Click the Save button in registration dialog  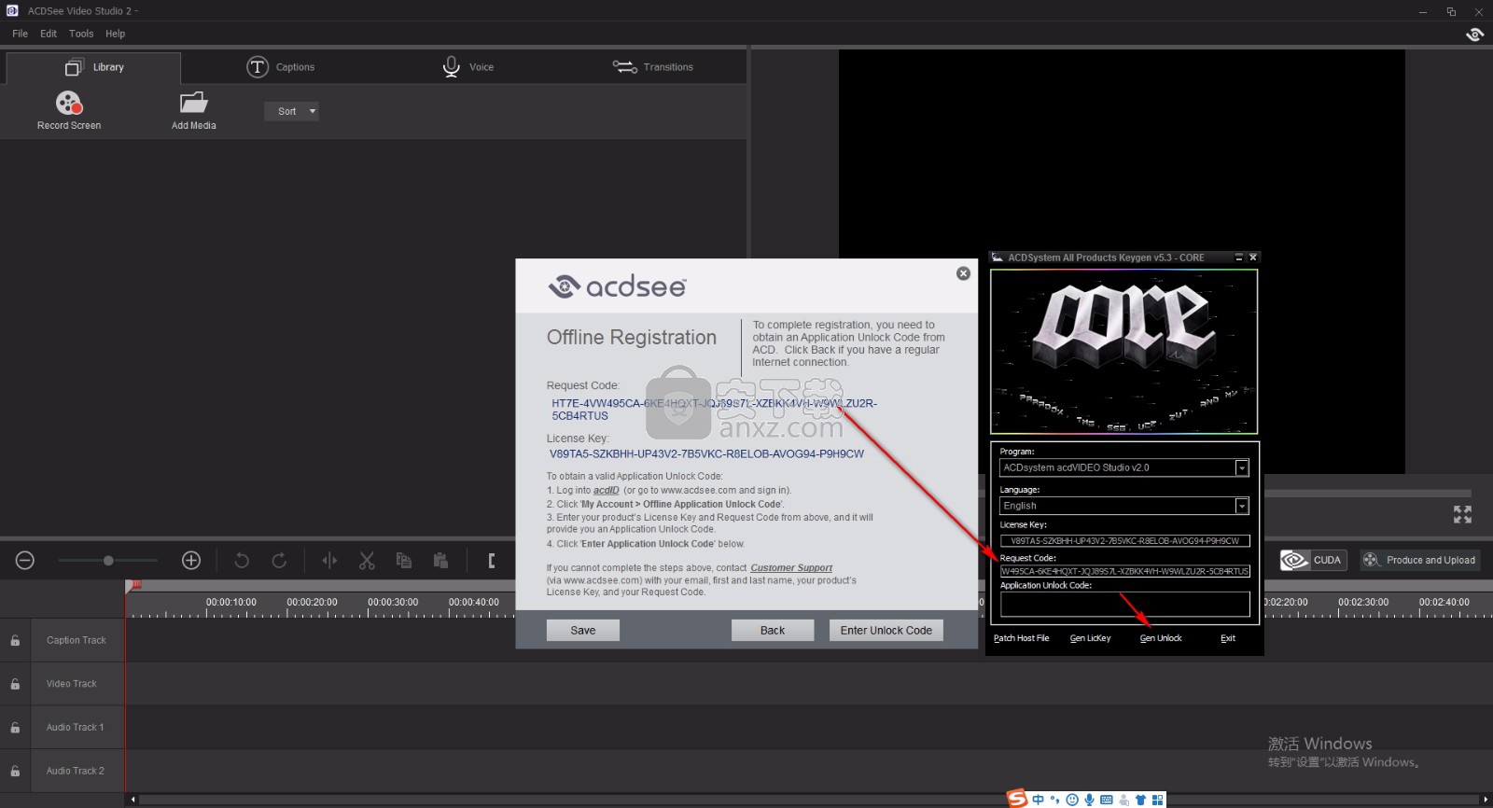pos(583,631)
